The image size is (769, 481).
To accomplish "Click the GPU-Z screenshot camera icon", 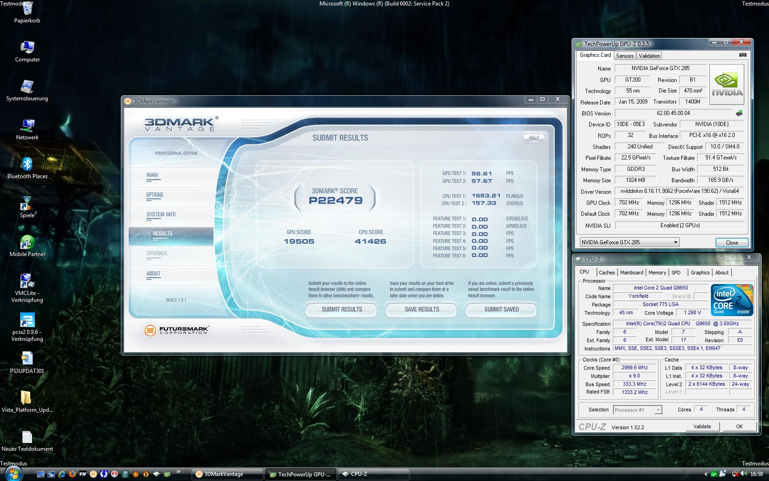I will [742, 55].
